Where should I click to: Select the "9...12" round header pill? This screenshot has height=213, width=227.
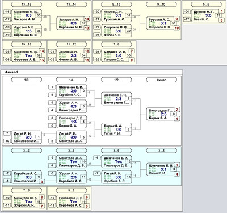[x=116, y=4]
